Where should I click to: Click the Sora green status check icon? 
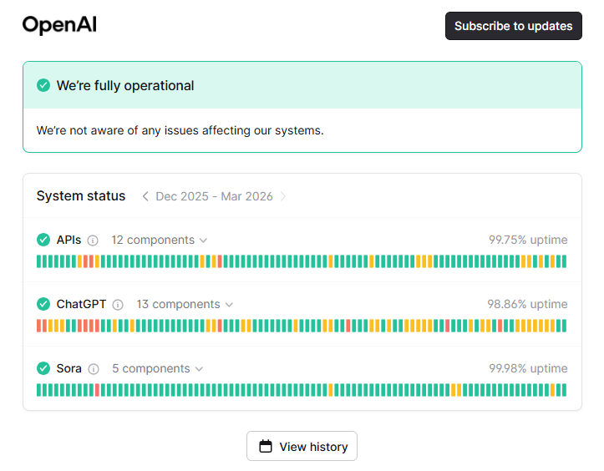(43, 368)
